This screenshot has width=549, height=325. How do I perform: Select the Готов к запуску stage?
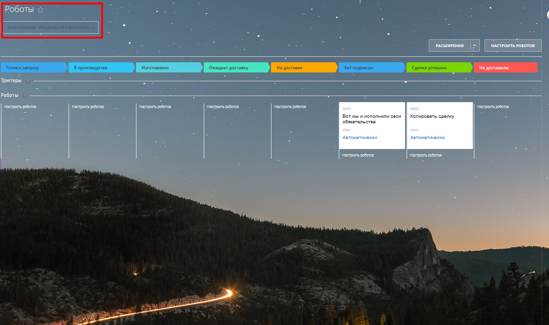tap(33, 68)
